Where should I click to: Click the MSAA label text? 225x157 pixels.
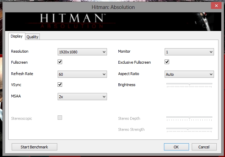(16, 96)
